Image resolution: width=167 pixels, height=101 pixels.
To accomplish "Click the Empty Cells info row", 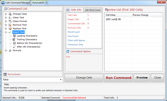I will pos(84,19).
